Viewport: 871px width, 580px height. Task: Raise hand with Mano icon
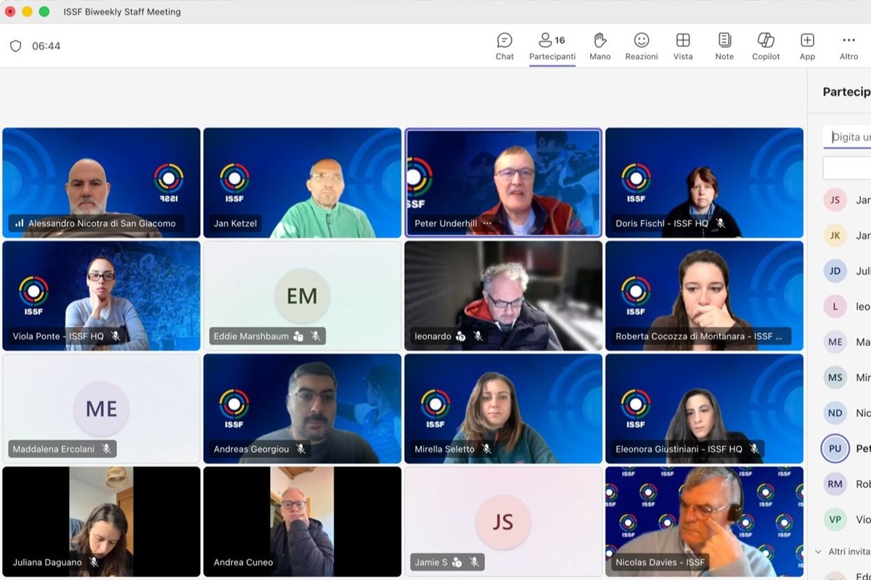600,46
